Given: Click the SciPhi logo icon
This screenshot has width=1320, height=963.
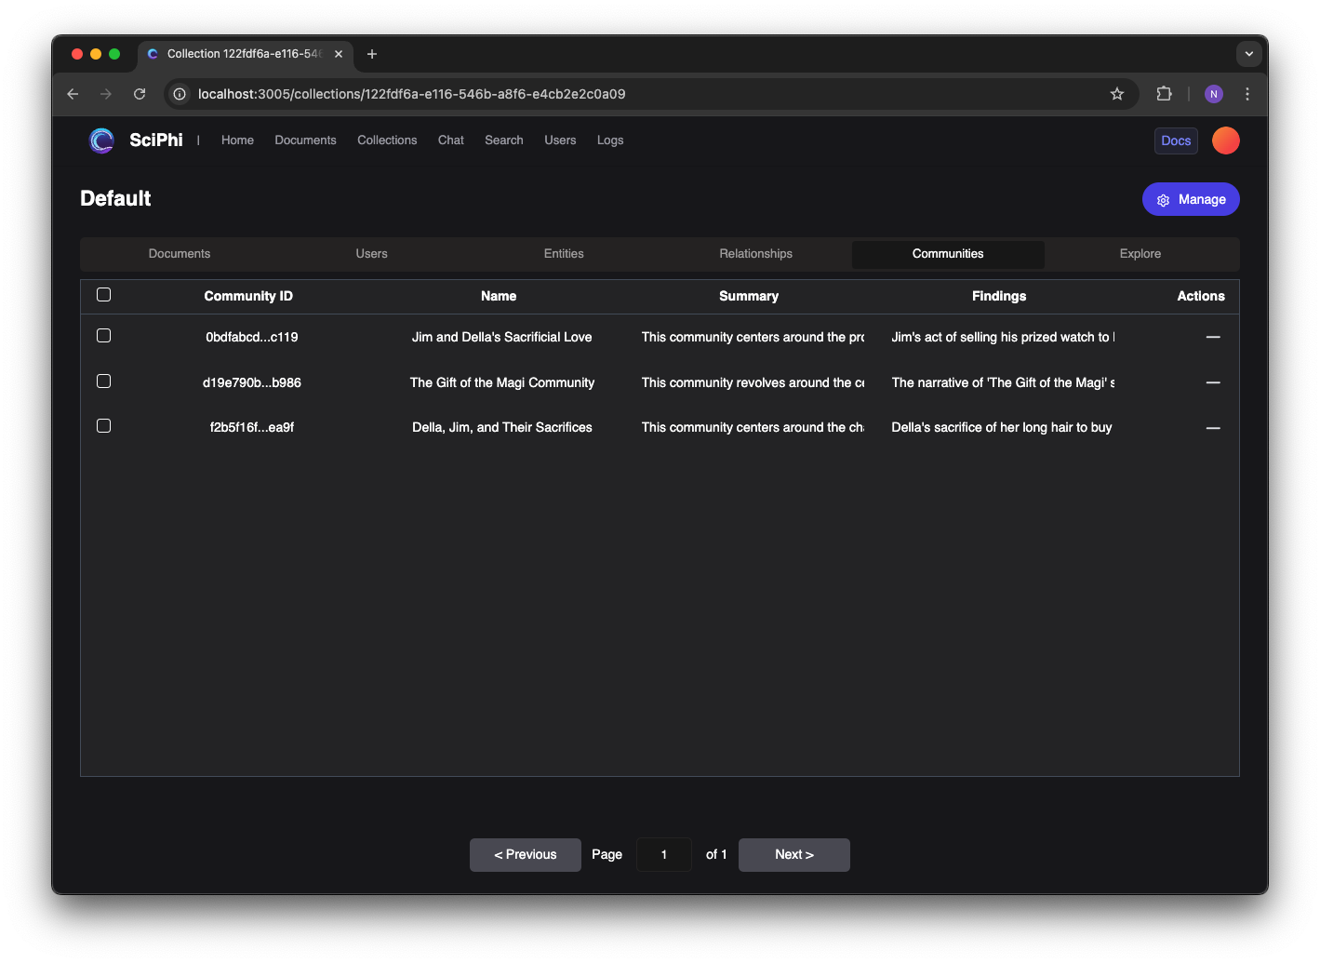Looking at the screenshot, I should (101, 140).
